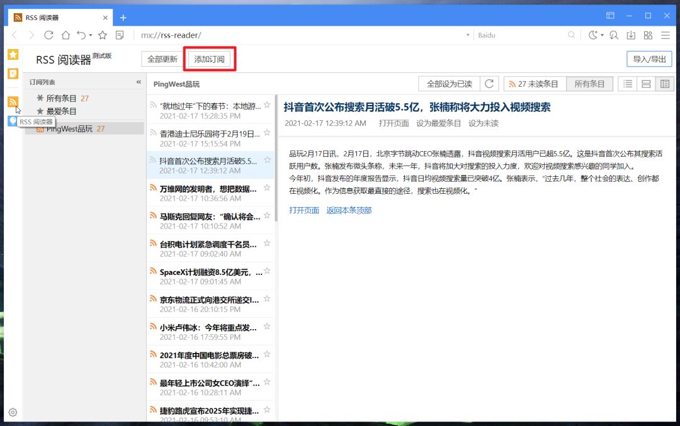Click 设为最爱条目 link
The height and width of the screenshot is (426, 680).
(438, 123)
